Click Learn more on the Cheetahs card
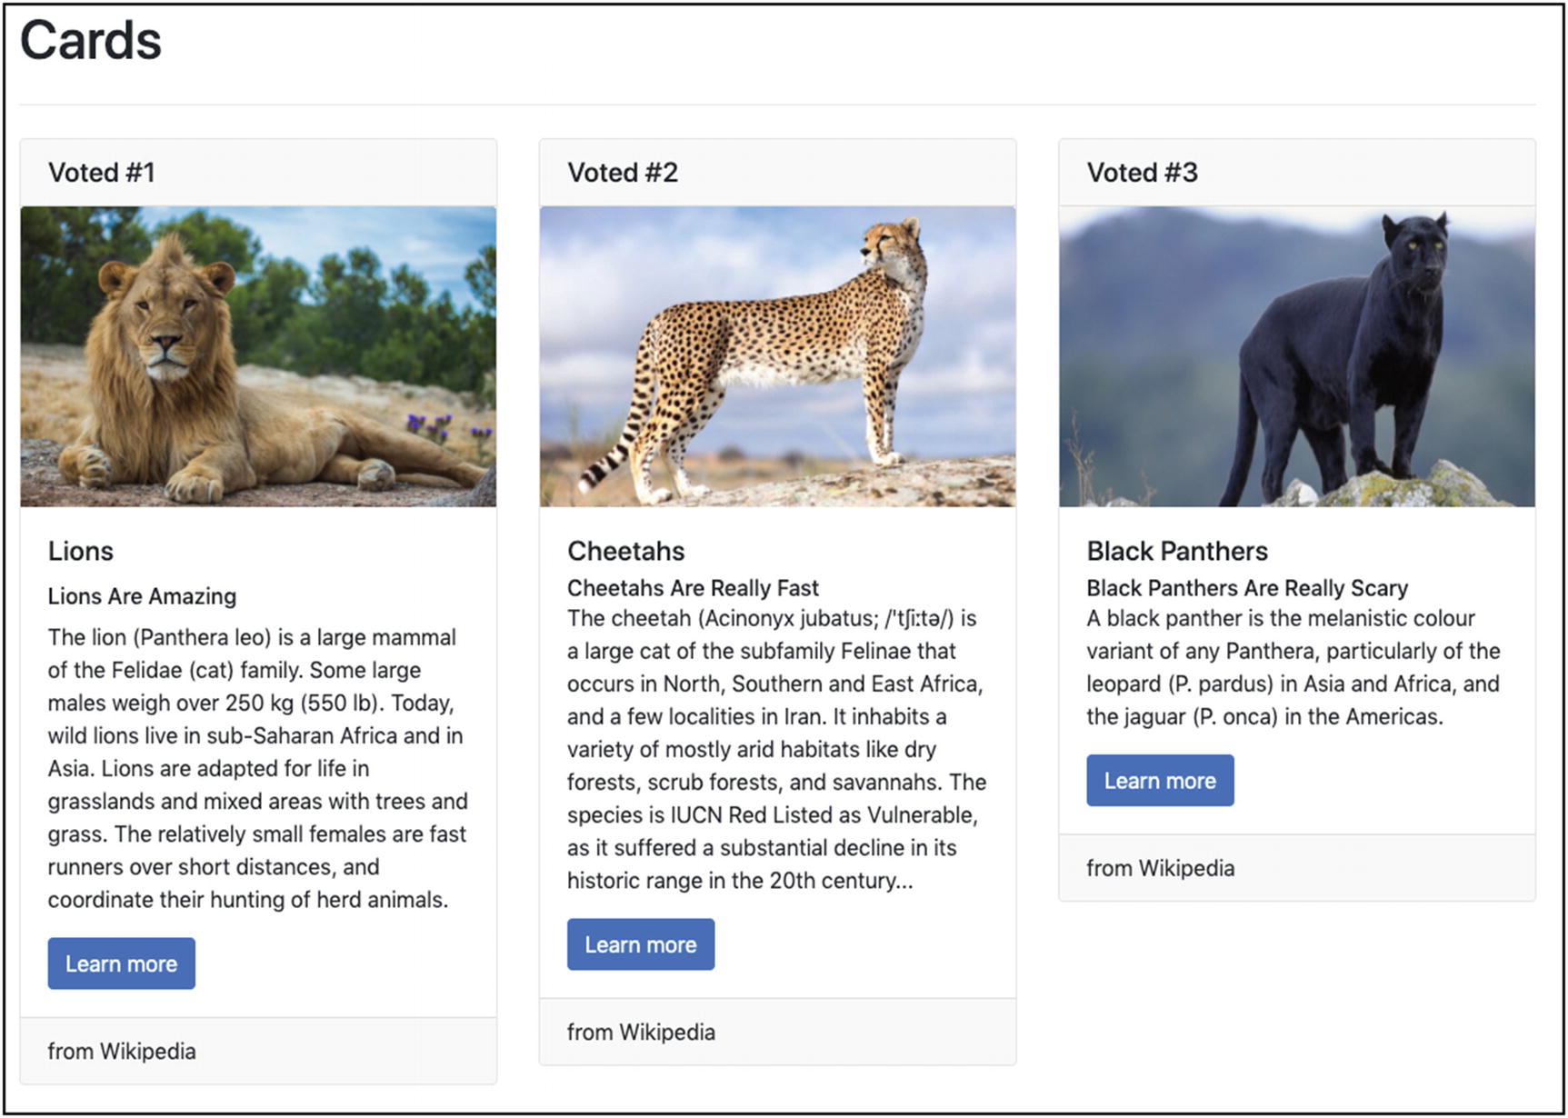This screenshot has width=1568, height=1118. 640,944
